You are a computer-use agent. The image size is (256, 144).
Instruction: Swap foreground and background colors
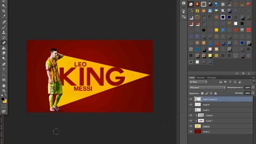click(x=5, y=95)
